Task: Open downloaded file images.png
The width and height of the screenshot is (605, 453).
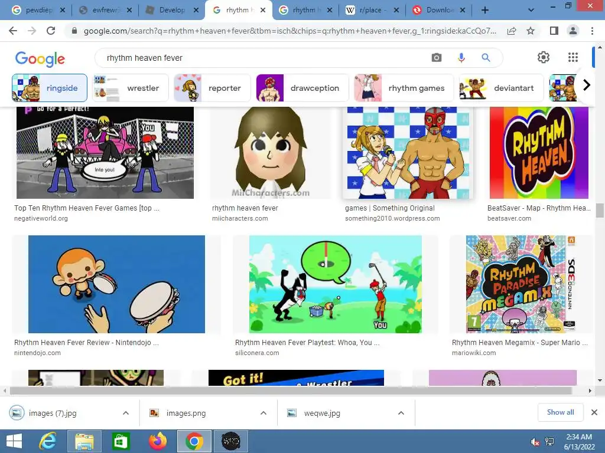Action: pyautogui.click(x=186, y=413)
